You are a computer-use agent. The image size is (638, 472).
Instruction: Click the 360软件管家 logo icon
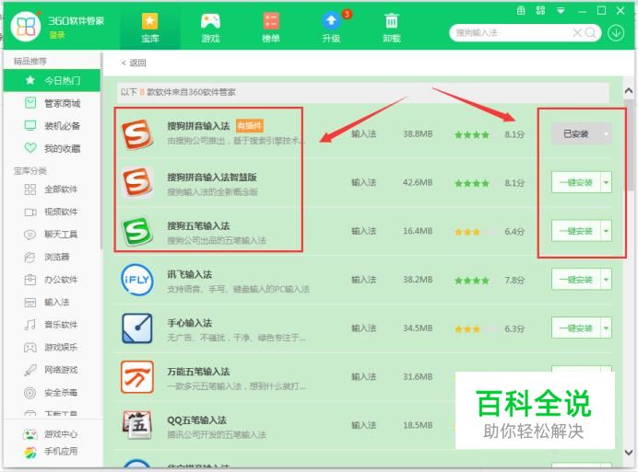coord(26,27)
